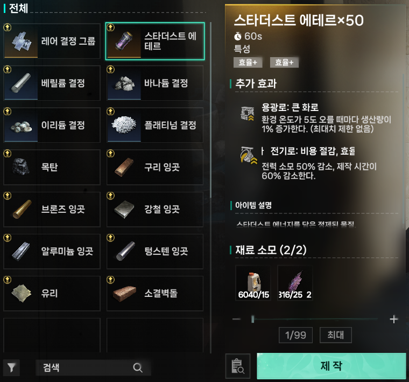Pick the 플래티넘 결정 recipe
The width and height of the screenshot is (409, 382).
[x=155, y=125]
